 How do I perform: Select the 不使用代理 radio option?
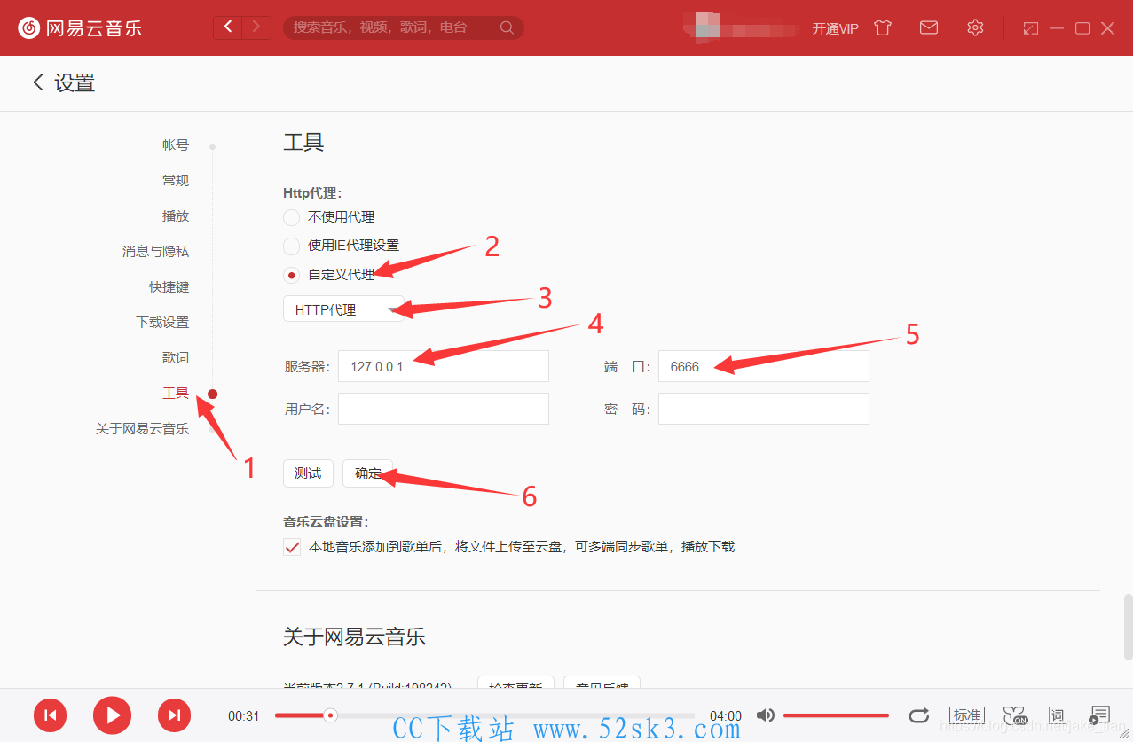(x=291, y=217)
